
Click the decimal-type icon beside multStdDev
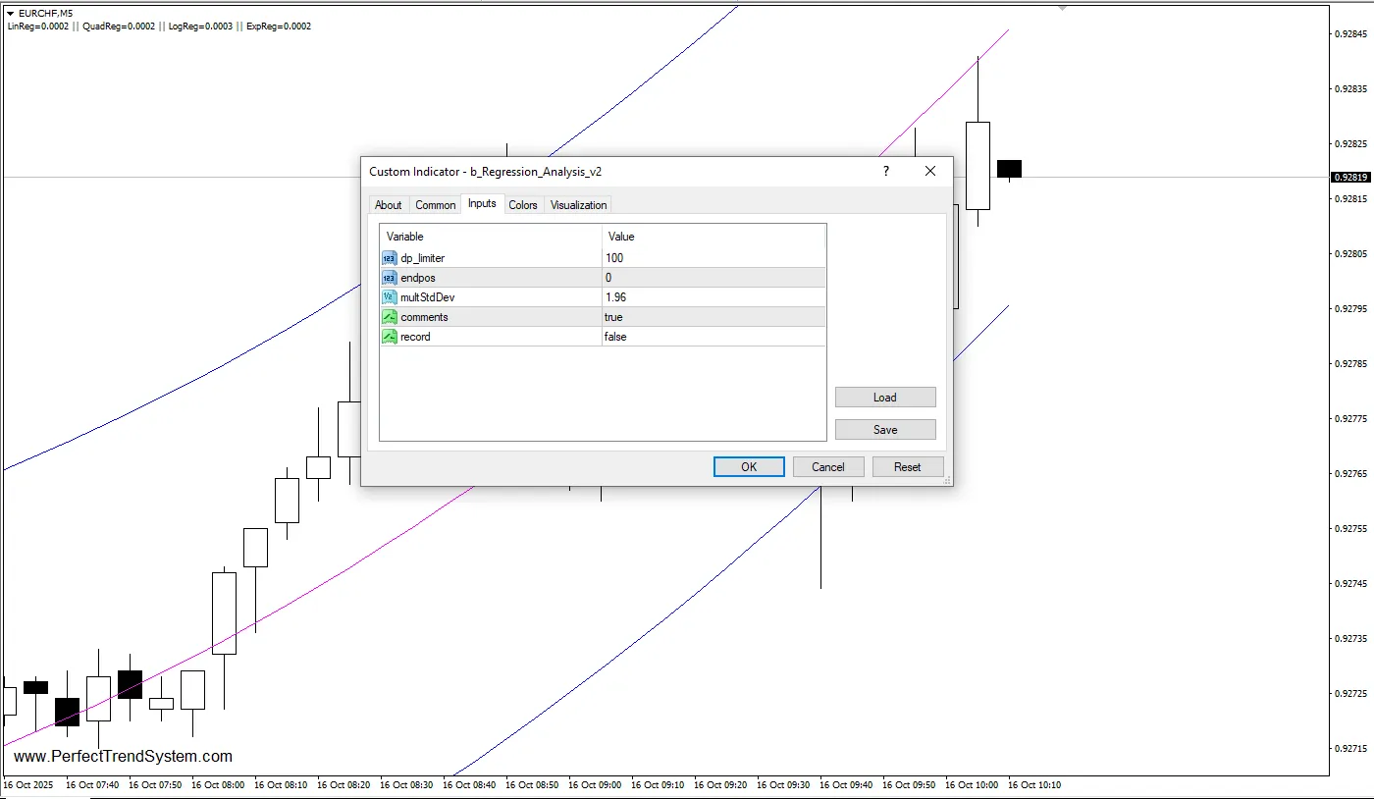pyautogui.click(x=389, y=297)
